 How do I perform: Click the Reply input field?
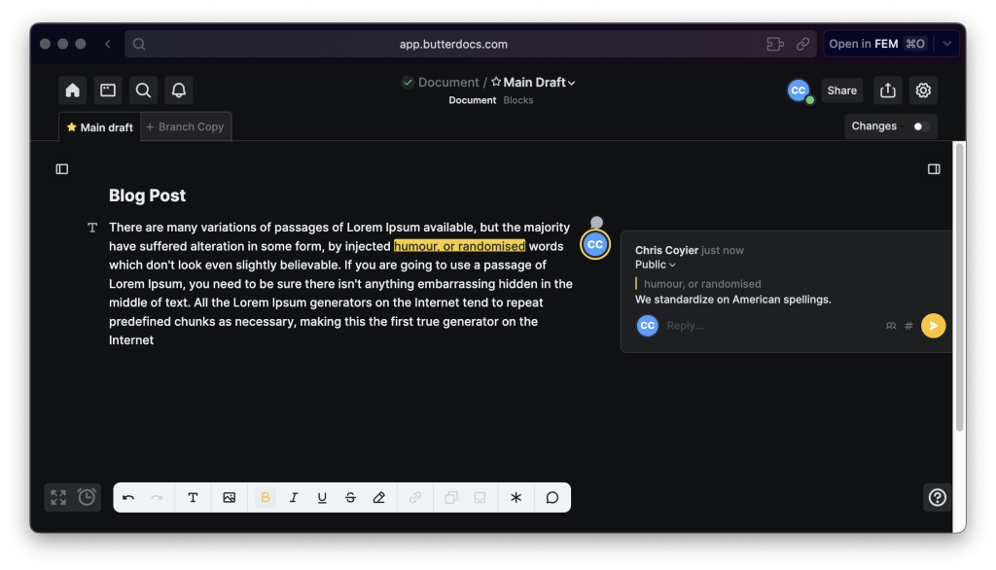(768, 326)
